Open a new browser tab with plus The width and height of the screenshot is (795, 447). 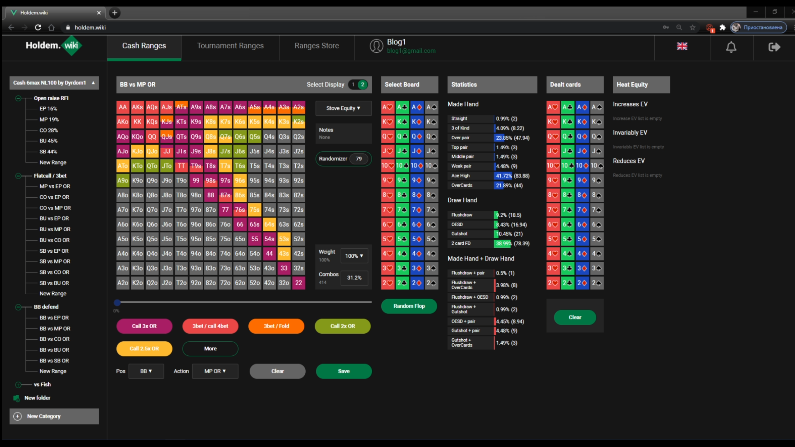point(115,13)
